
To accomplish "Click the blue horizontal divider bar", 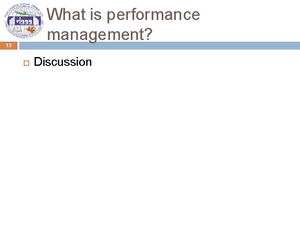I will pos(159,45).
